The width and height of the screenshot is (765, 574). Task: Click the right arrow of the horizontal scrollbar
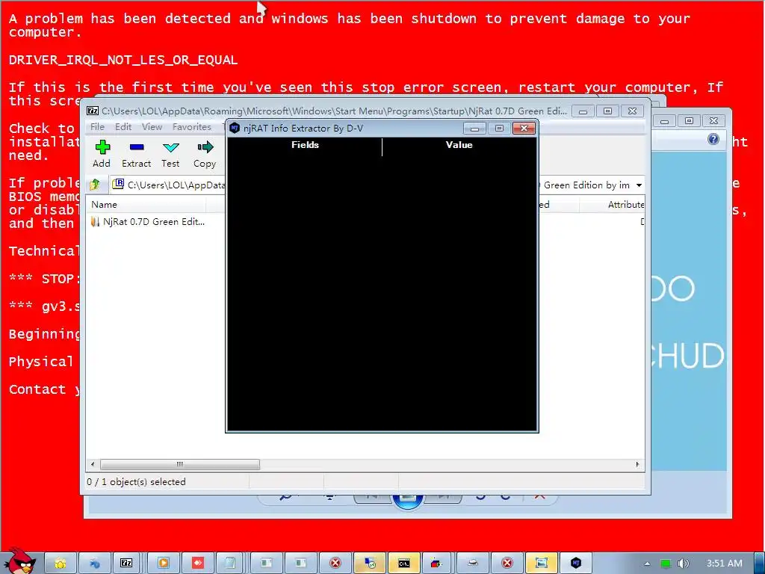click(x=638, y=464)
